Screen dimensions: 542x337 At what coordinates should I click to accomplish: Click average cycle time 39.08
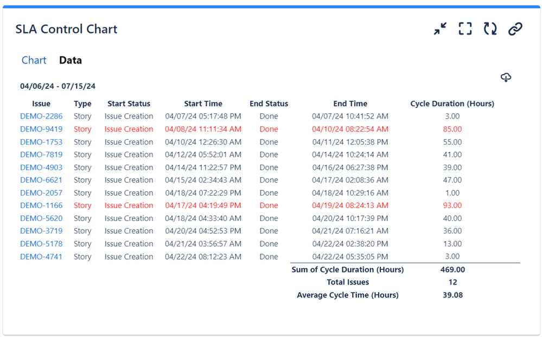(x=452, y=295)
